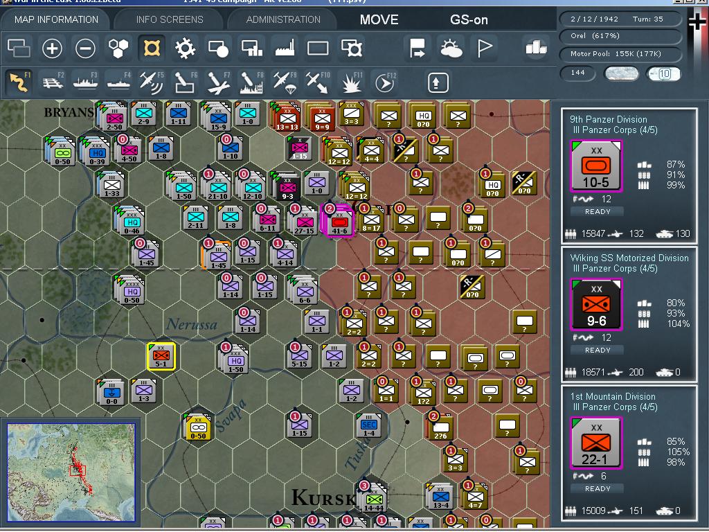
Task: Click the rectangle with circle icon
Action: coord(218,48)
